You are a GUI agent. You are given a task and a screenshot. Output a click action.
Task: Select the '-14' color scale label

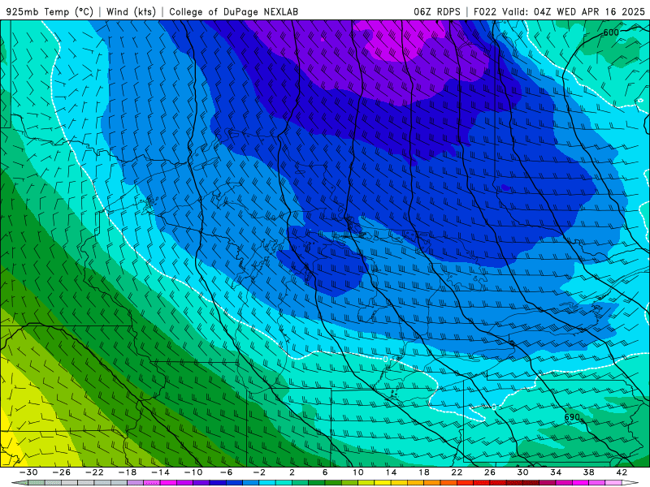pos(160,472)
